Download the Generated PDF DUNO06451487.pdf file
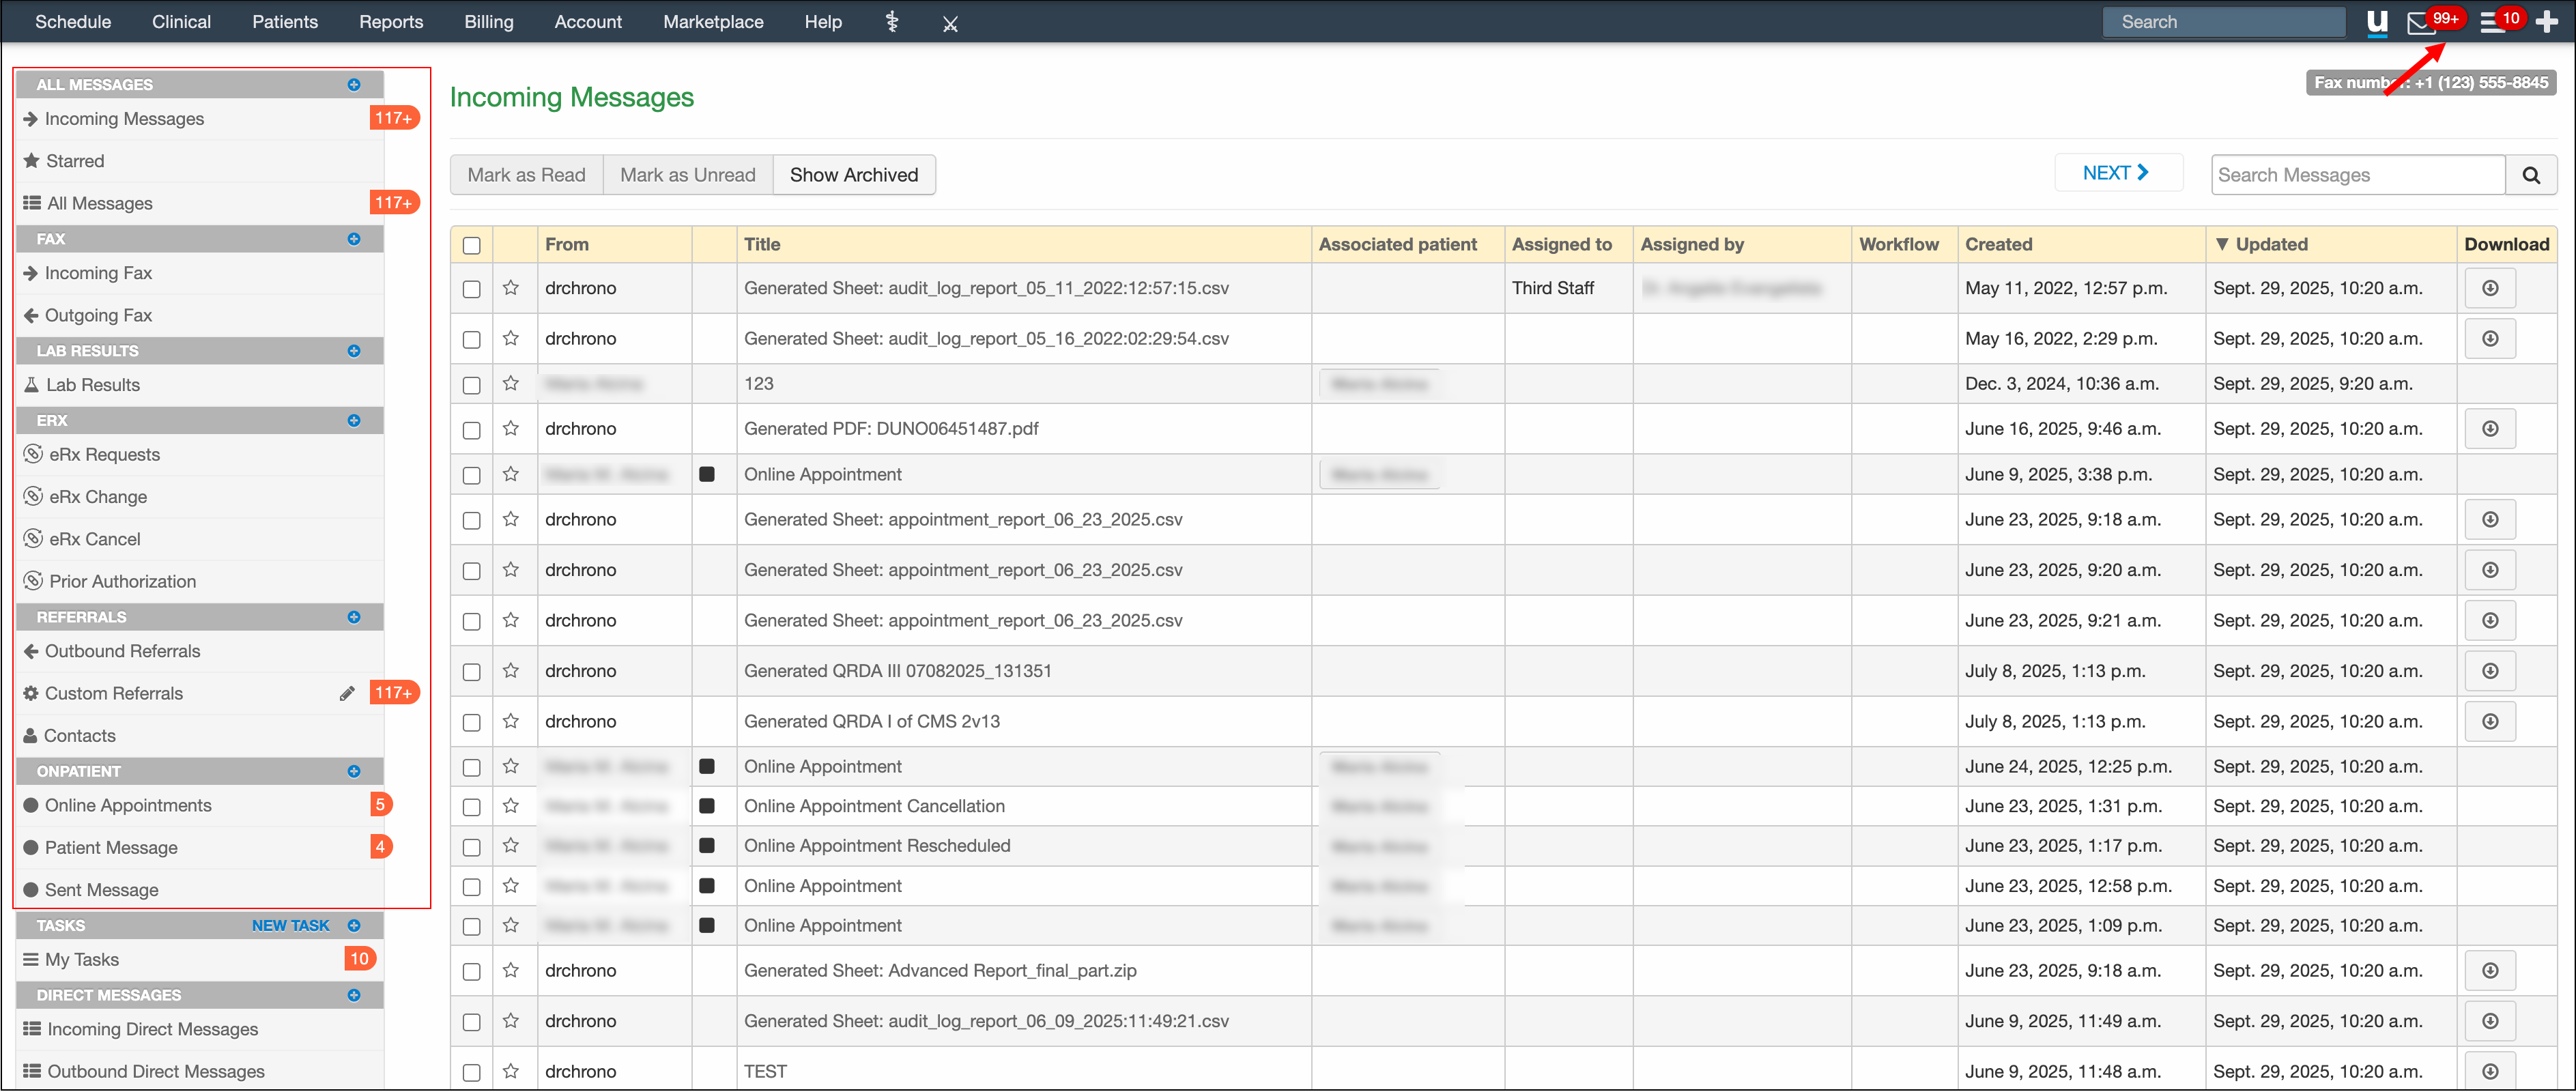This screenshot has height=1092, width=2576. pyautogui.click(x=2490, y=429)
